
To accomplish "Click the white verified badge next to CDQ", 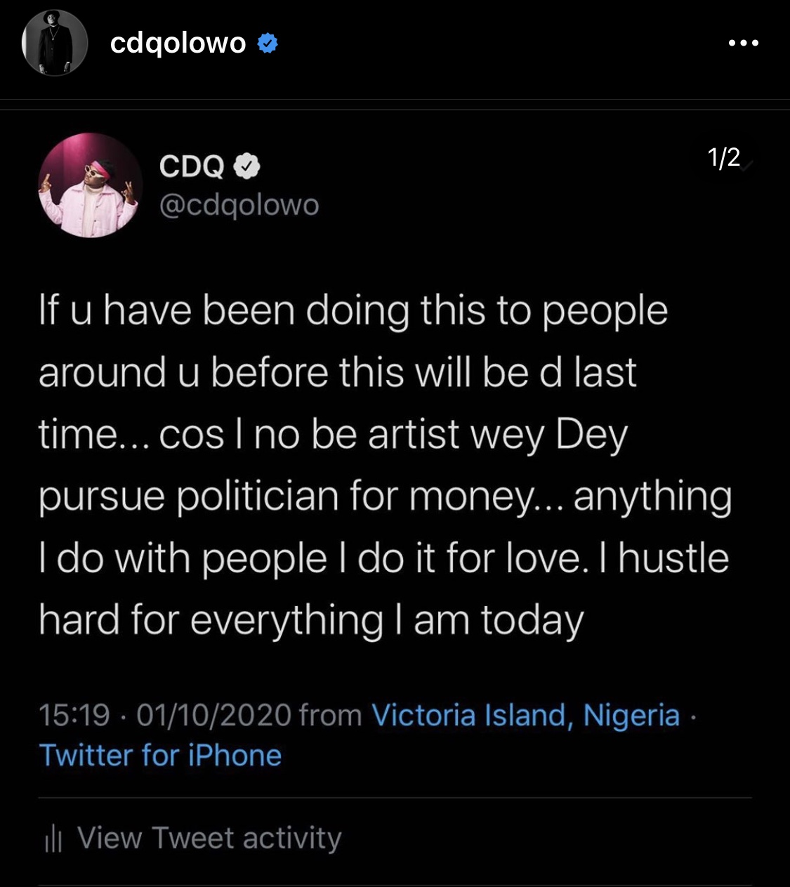I will (x=246, y=166).
